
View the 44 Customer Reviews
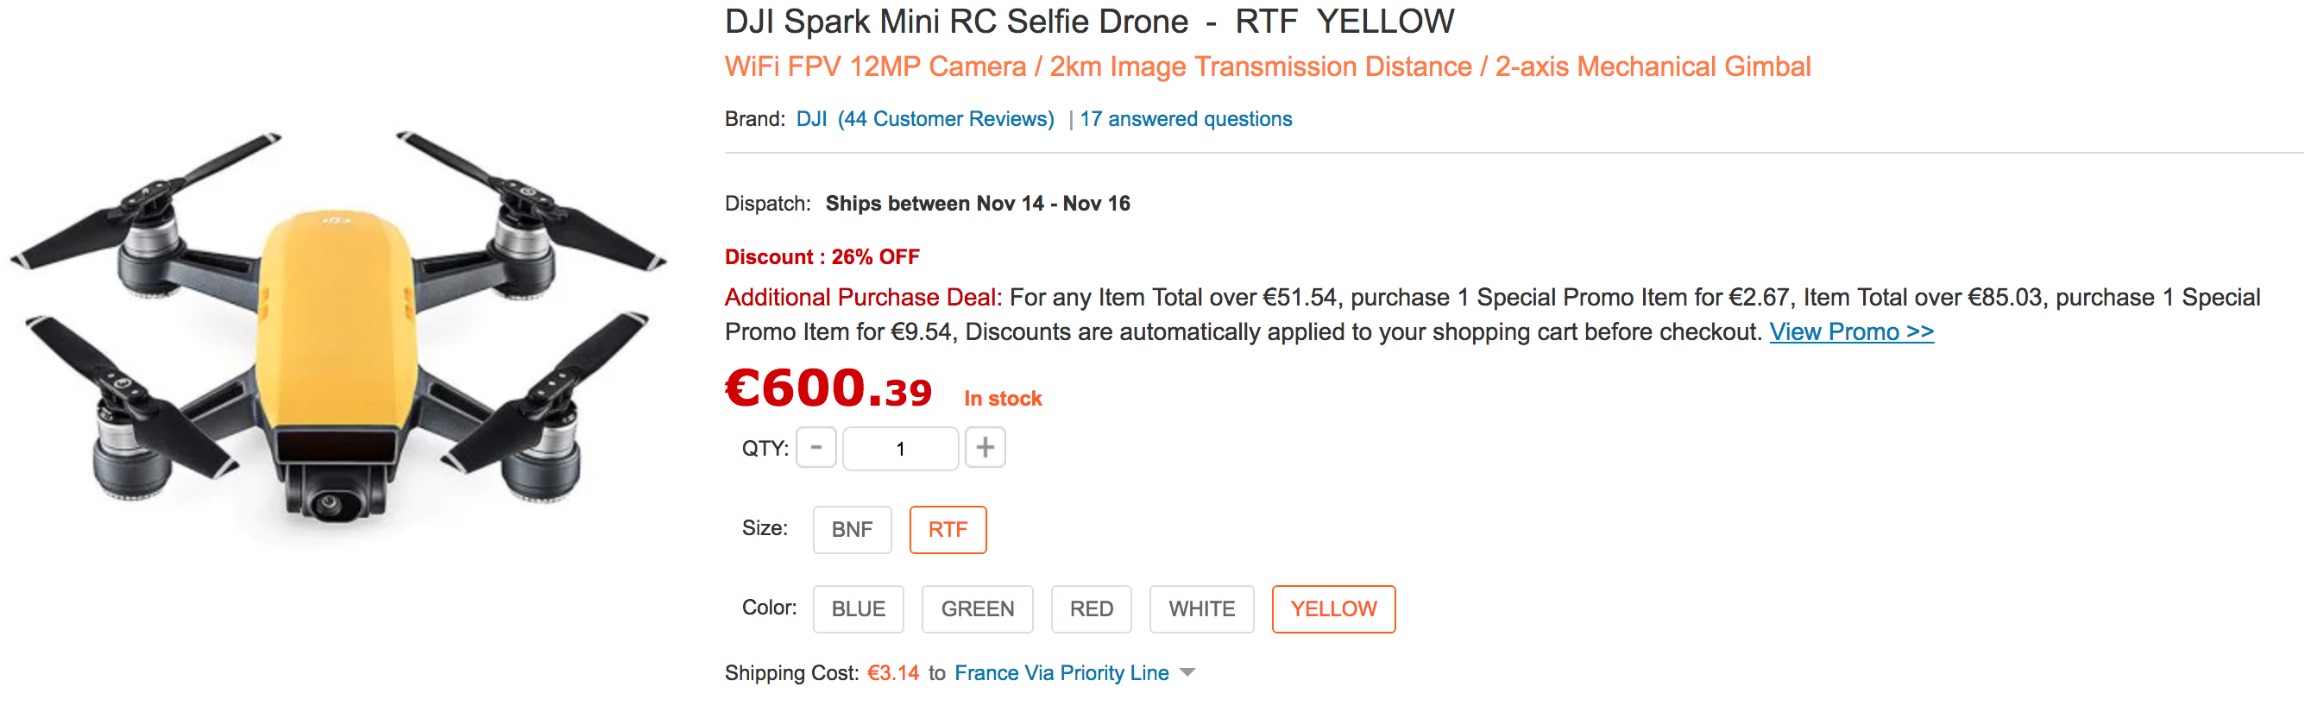point(946,119)
